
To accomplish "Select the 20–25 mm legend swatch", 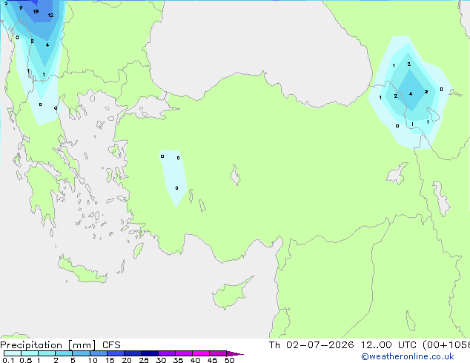I will point(133,353).
